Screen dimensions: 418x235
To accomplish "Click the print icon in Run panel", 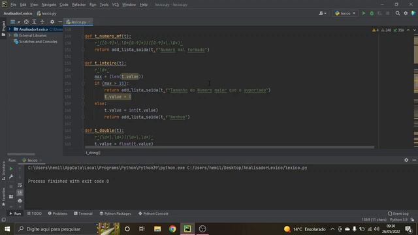I will (20, 200).
